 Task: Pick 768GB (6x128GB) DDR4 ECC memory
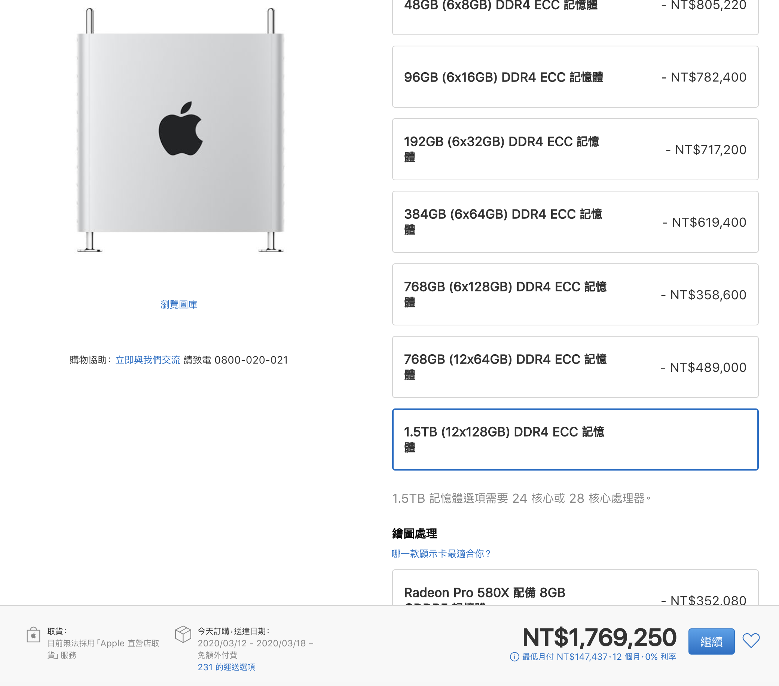(x=575, y=294)
